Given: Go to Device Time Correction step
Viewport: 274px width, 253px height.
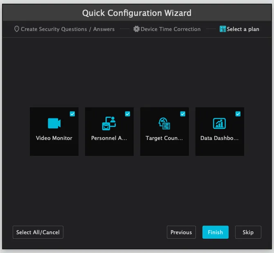Looking at the screenshot, I should point(171,29).
